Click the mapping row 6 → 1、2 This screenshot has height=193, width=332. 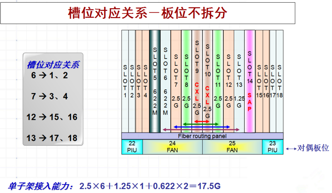(49, 75)
